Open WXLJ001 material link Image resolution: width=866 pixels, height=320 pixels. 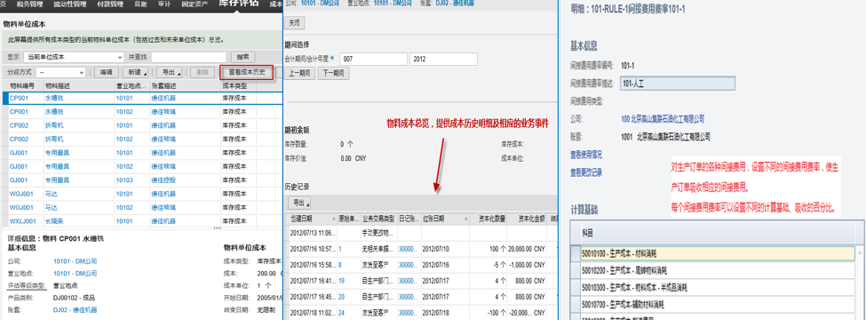[22, 221]
